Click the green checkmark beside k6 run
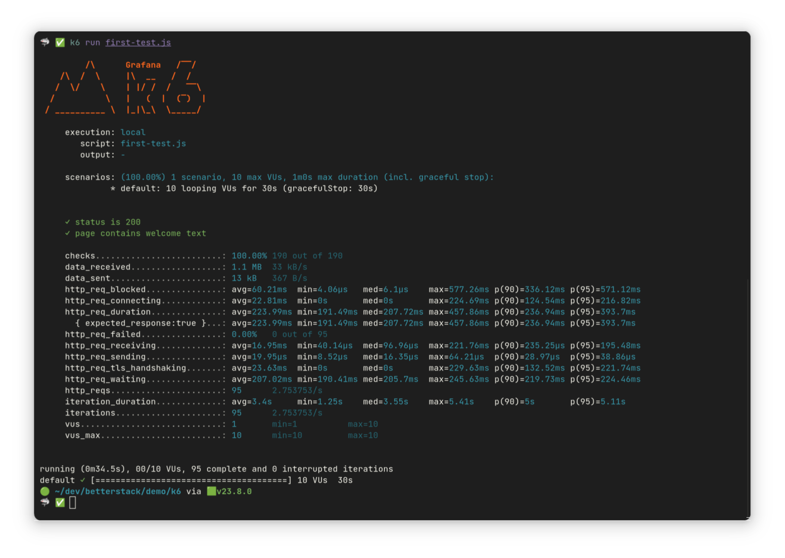785x558 pixels. 60,42
